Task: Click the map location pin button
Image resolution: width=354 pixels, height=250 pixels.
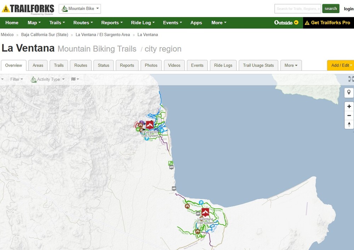Action: pyautogui.click(x=349, y=93)
